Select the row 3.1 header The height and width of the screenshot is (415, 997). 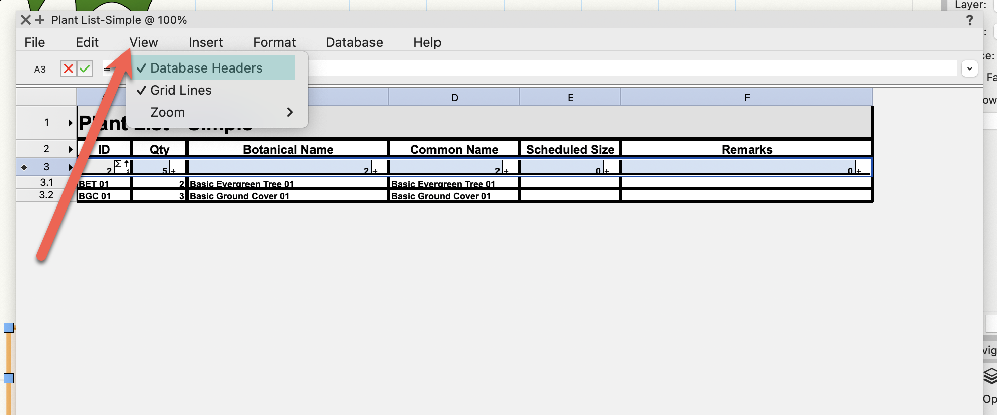point(46,182)
